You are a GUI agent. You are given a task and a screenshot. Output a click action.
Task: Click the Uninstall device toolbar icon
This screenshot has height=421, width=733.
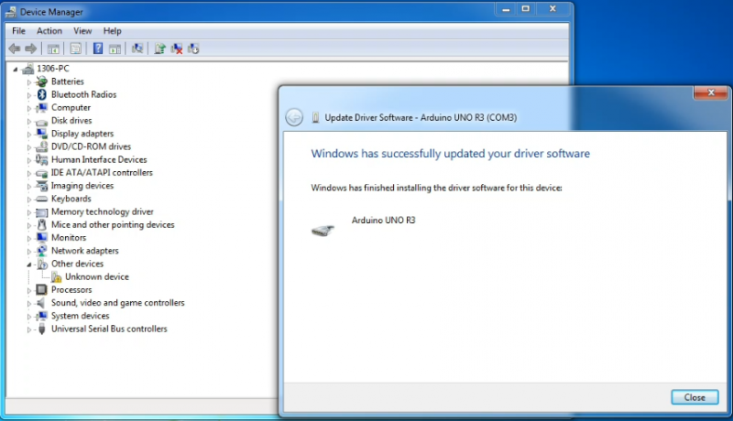tap(177, 49)
